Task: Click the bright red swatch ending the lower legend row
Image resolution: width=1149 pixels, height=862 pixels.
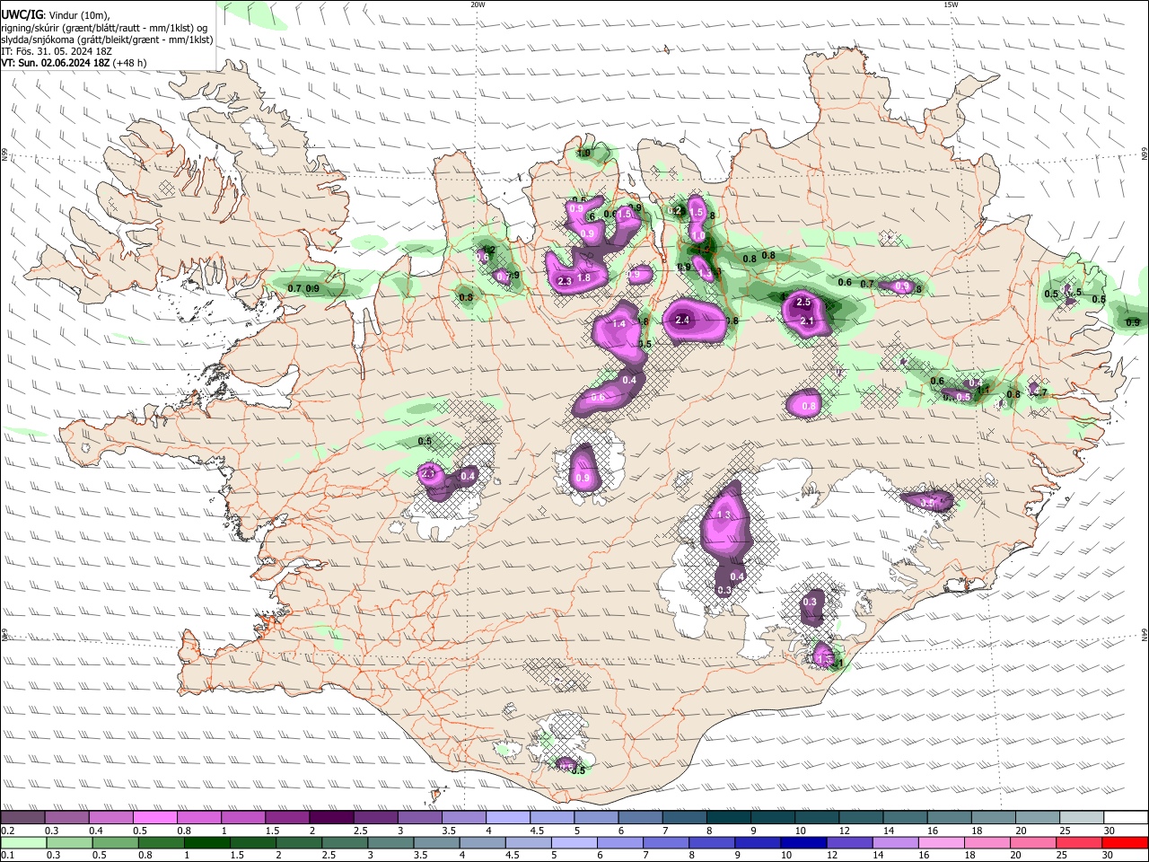Action: pos(1125,842)
